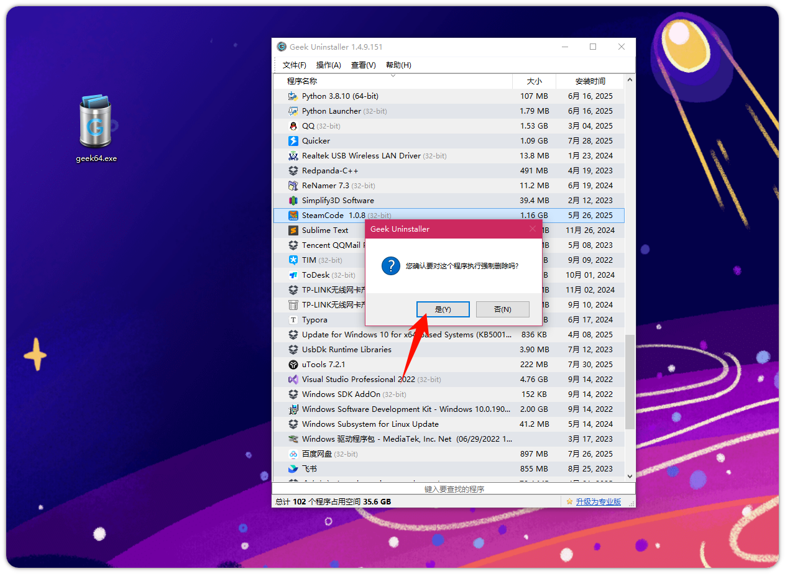This screenshot has width=785, height=574.
Task: Open the 查看(V) menu
Action: [x=363, y=65]
